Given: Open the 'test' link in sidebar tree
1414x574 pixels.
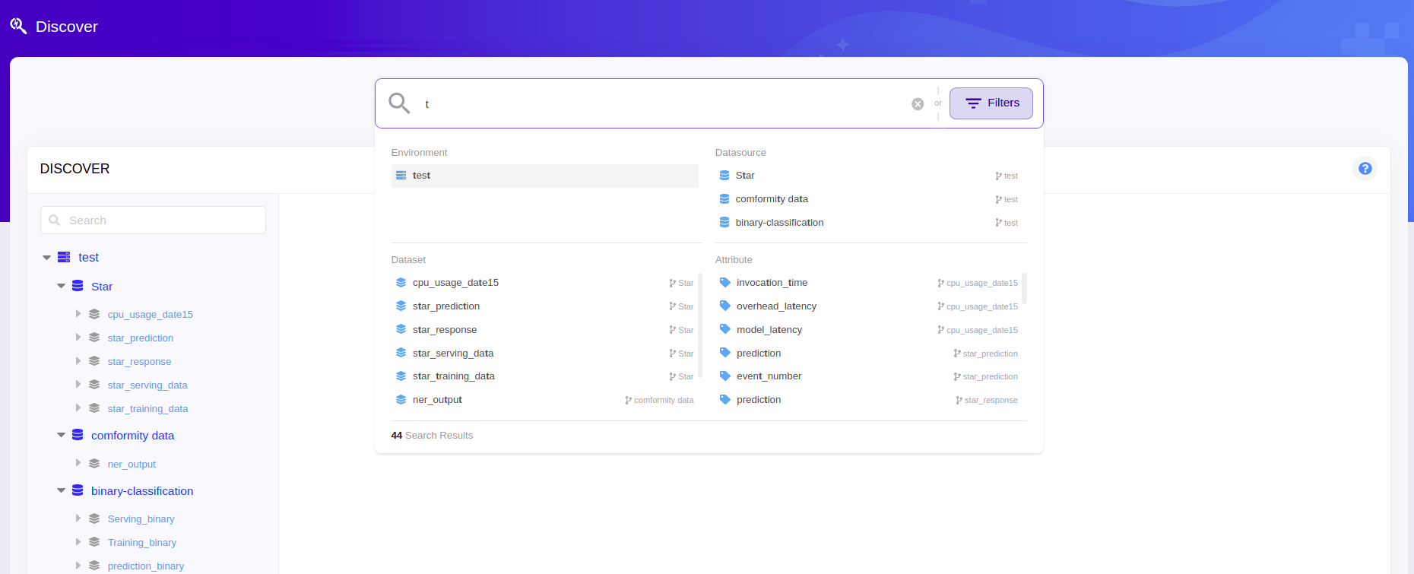Looking at the screenshot, I should 88,258.
